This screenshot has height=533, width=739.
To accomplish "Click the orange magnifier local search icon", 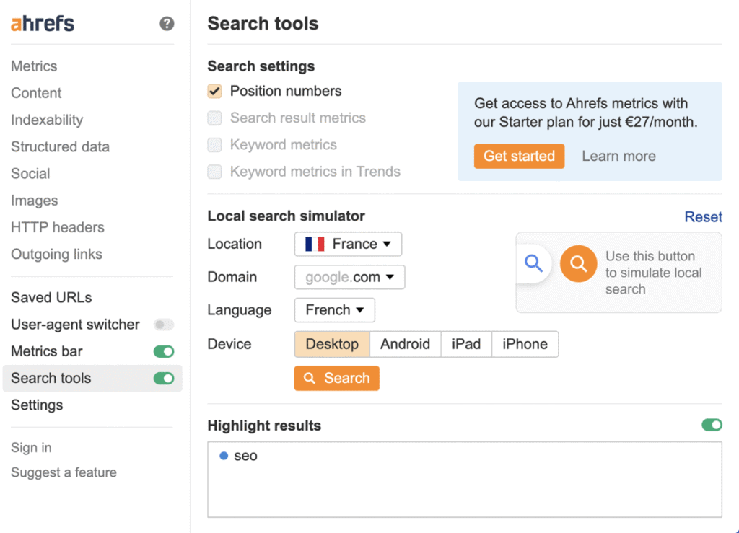I will 578,264.
